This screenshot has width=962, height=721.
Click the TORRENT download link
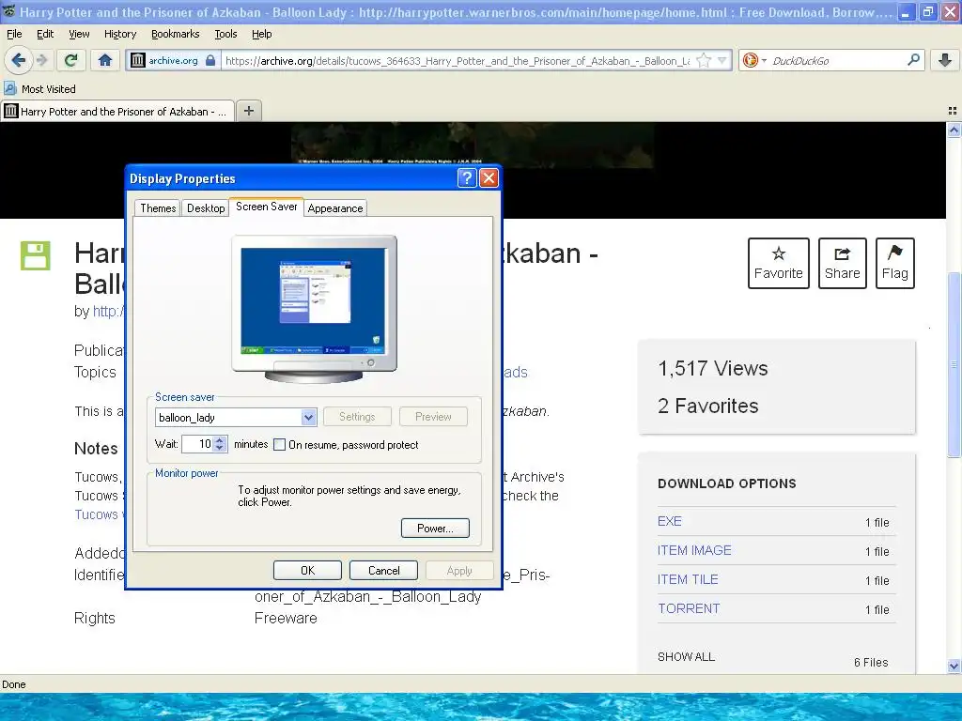689,608
